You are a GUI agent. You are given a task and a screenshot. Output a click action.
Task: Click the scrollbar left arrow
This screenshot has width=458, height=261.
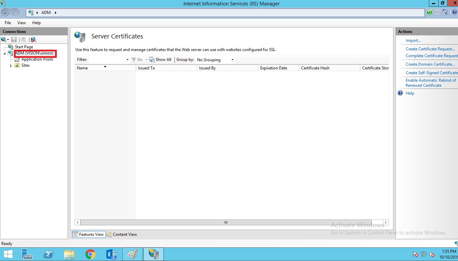click(x=78, y=223)
